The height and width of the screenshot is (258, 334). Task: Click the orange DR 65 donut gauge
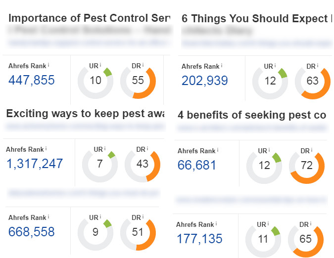point(306,239)
